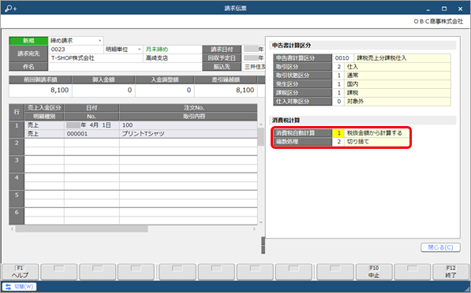This screenshot has height=293, width=471.
Task: Click the 差引繰越額 value 8,100
Action: click(226, 91)
